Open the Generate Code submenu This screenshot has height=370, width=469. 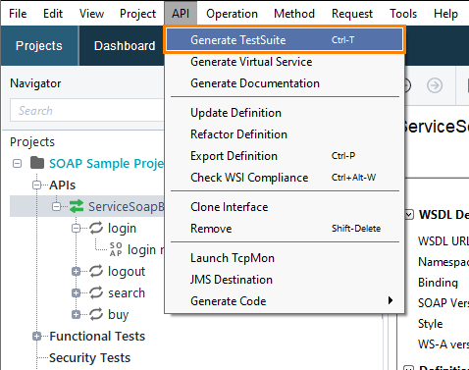285,301
